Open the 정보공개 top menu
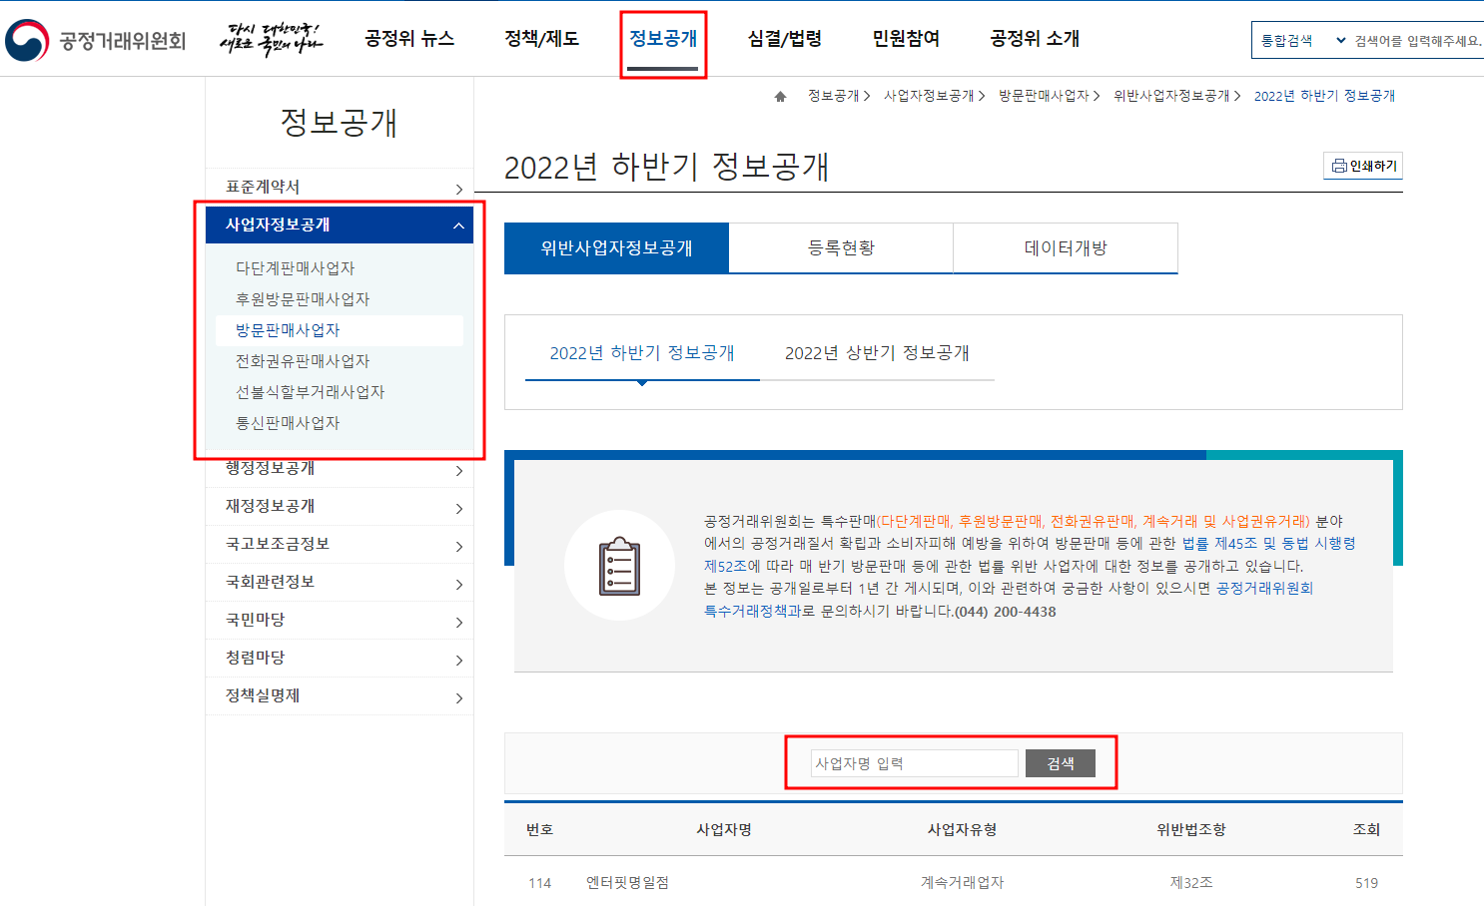This screenshot has height=906, width=1484. pyautogui.click(x=663, y=38)
